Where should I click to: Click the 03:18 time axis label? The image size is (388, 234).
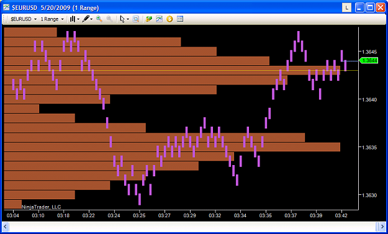[63, 215]
